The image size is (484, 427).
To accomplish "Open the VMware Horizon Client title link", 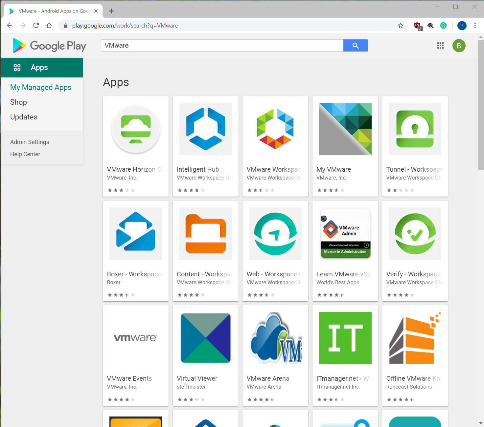I will tap(135, 169).
